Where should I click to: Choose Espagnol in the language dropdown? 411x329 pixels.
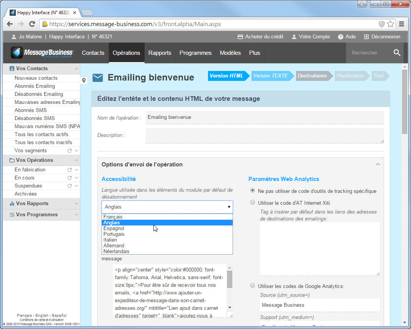point(113,229)
